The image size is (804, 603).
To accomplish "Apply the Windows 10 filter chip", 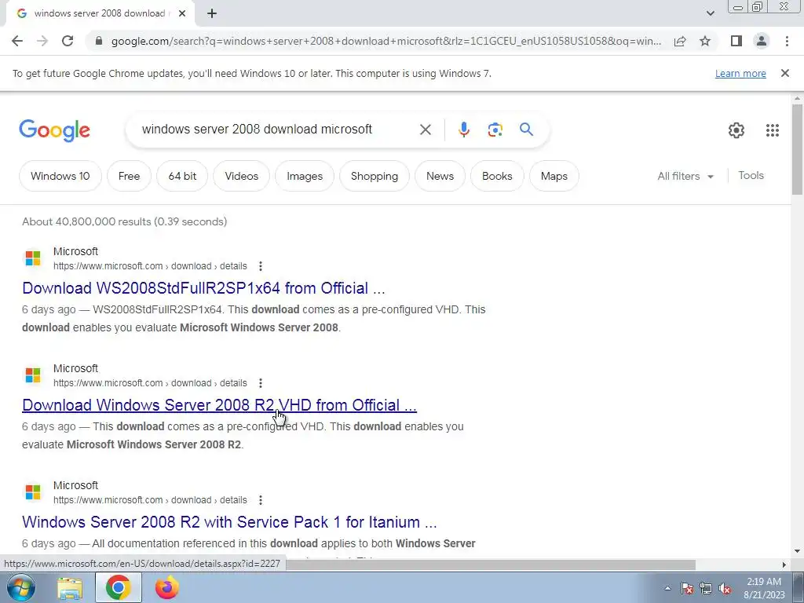I will (x=60, y=176).
